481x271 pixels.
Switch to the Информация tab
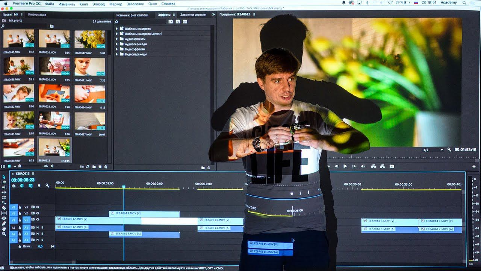[x=37, y=15]
